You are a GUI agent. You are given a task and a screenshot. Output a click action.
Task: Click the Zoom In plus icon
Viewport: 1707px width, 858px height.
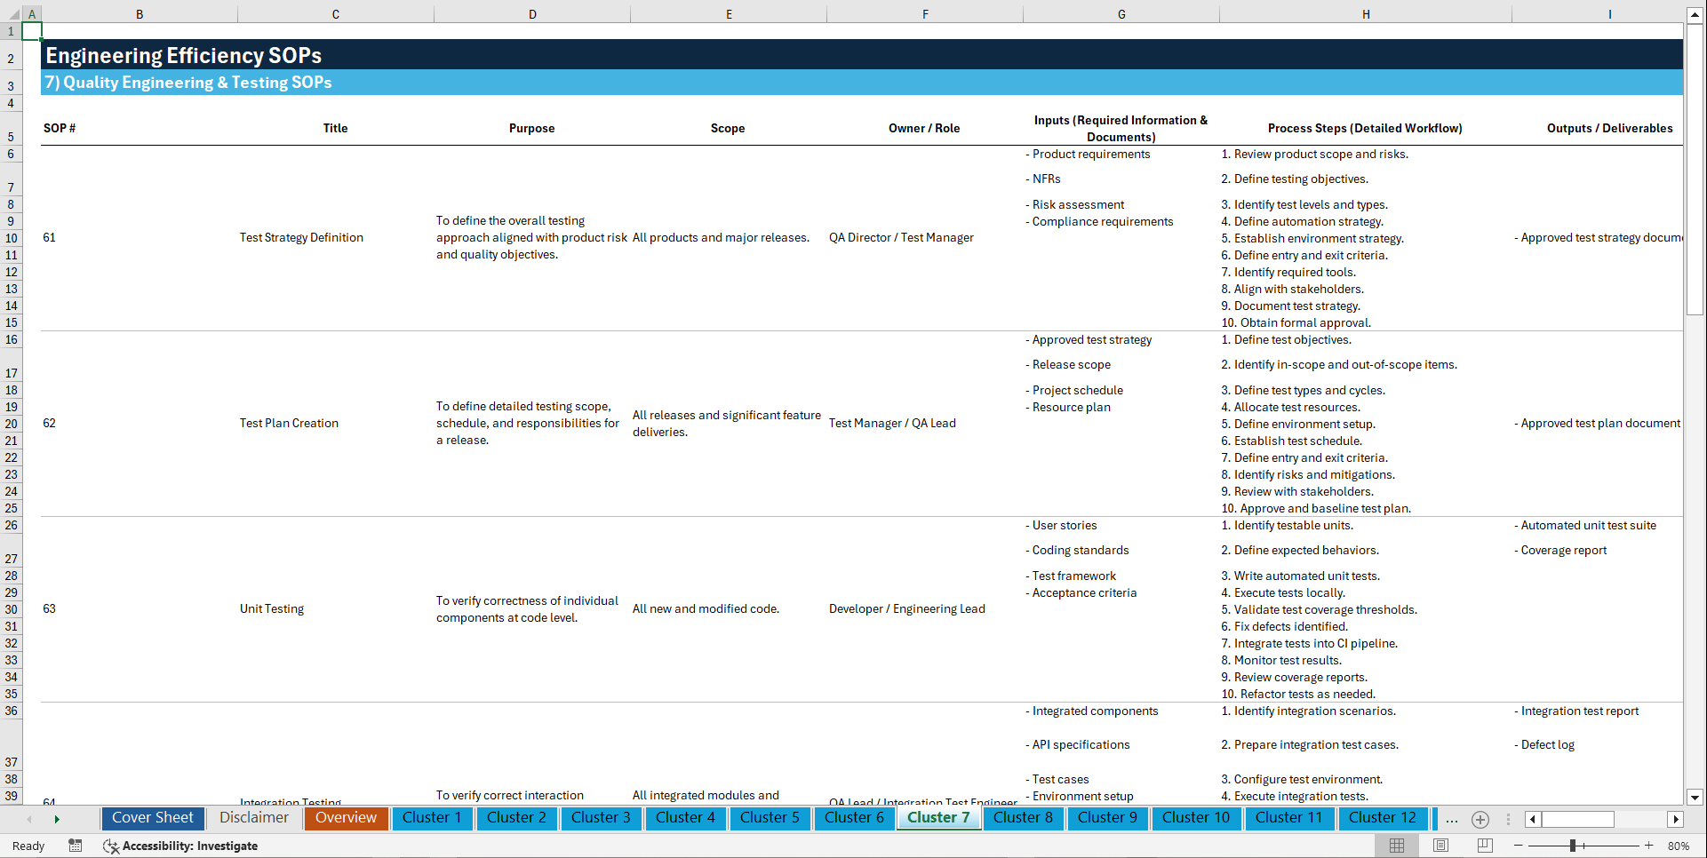pos(1650,846)
